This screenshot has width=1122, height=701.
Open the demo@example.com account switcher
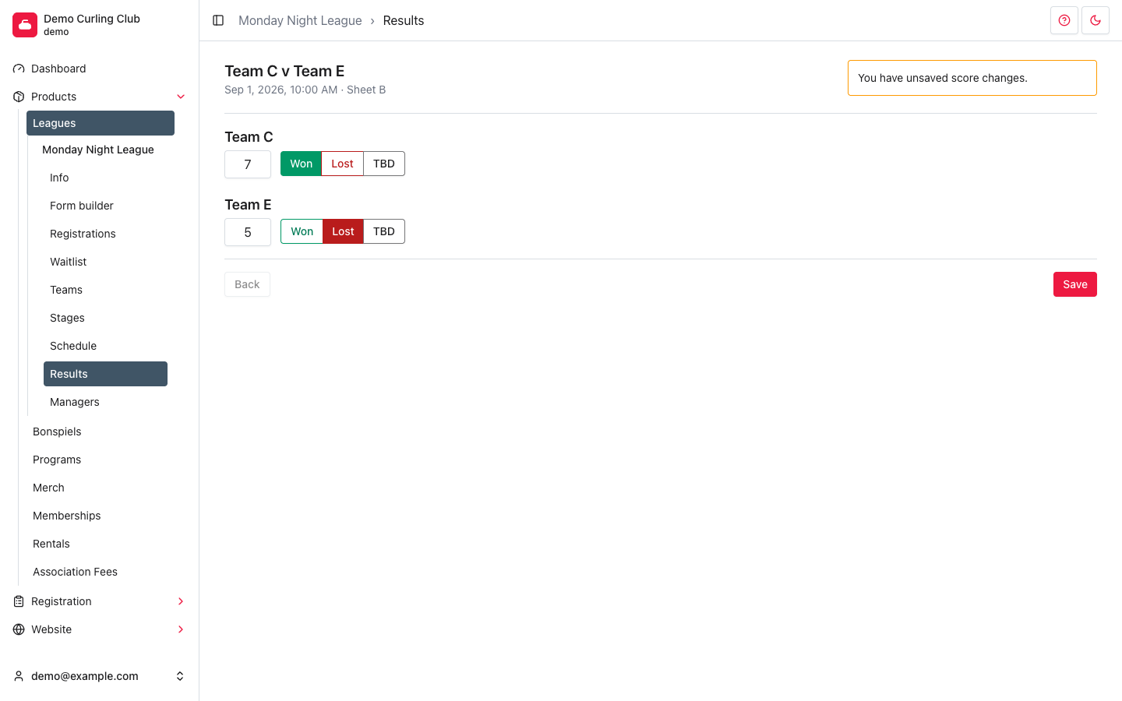pyautogui.click(x=100, y=676)
